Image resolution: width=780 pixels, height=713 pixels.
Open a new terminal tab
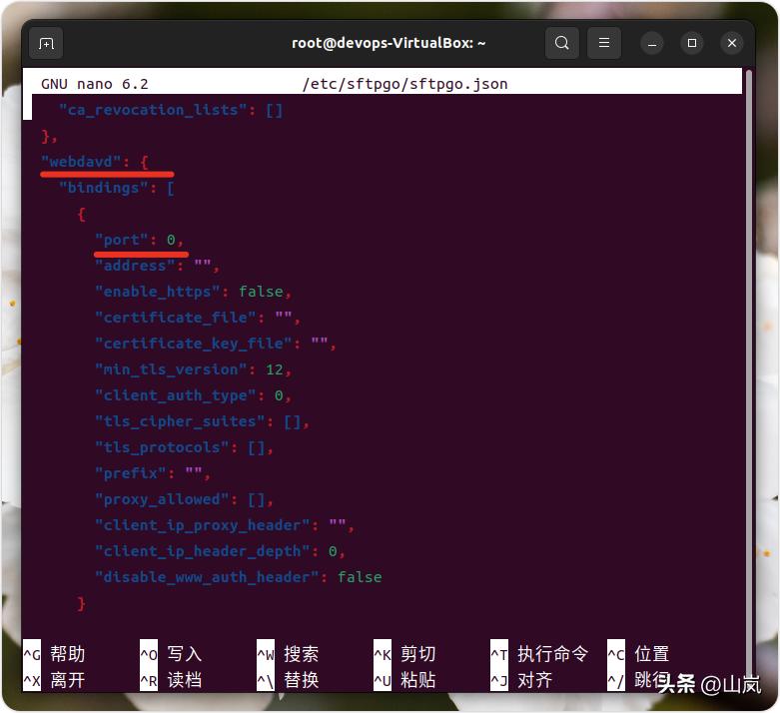pos(46,44)
